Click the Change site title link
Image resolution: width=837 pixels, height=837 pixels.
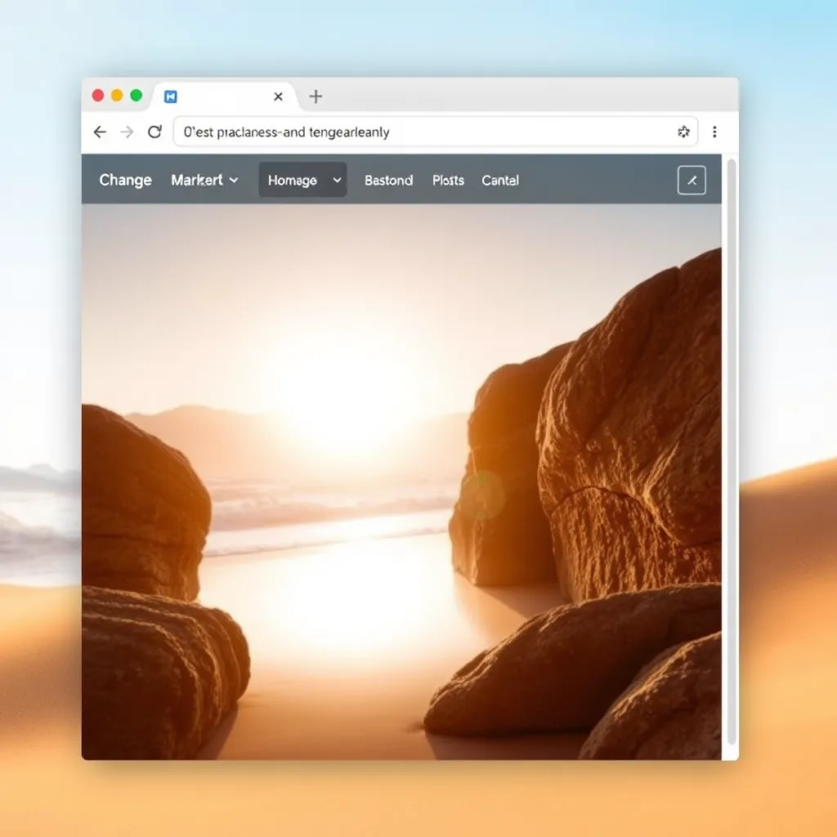(125, 180)
